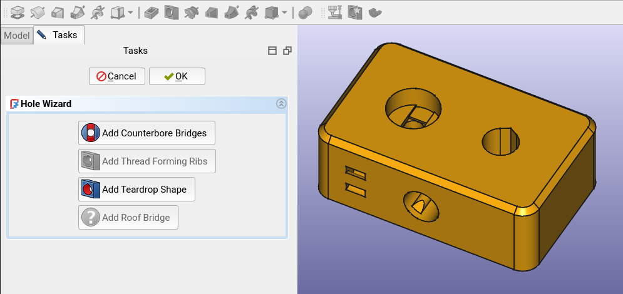
Task: Click the Cancel button
Action: [117, 76]
